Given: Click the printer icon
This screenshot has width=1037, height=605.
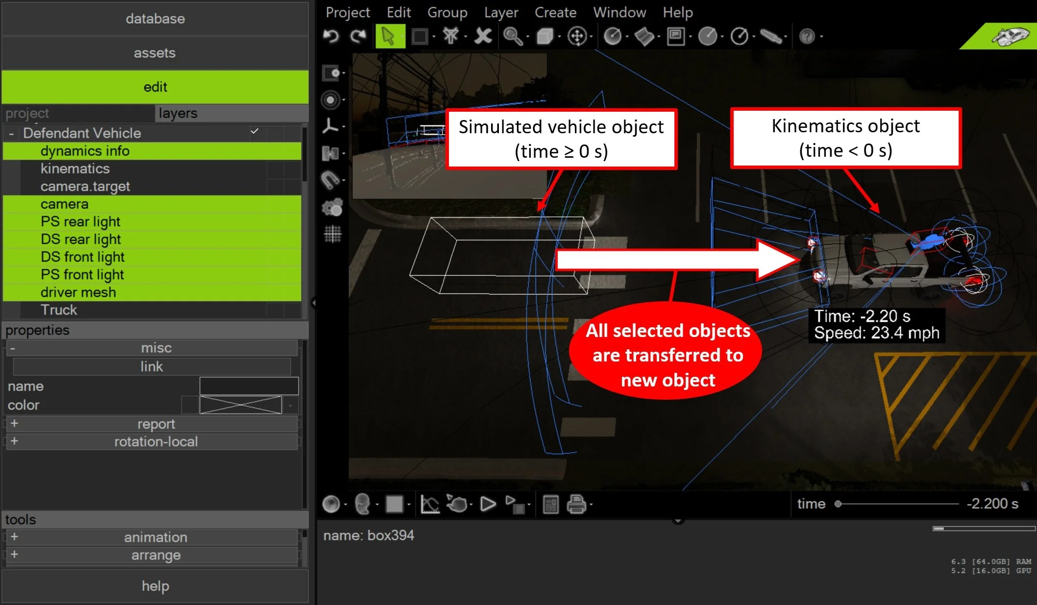Looking at the screenshot, I should (x=576, y=504).
